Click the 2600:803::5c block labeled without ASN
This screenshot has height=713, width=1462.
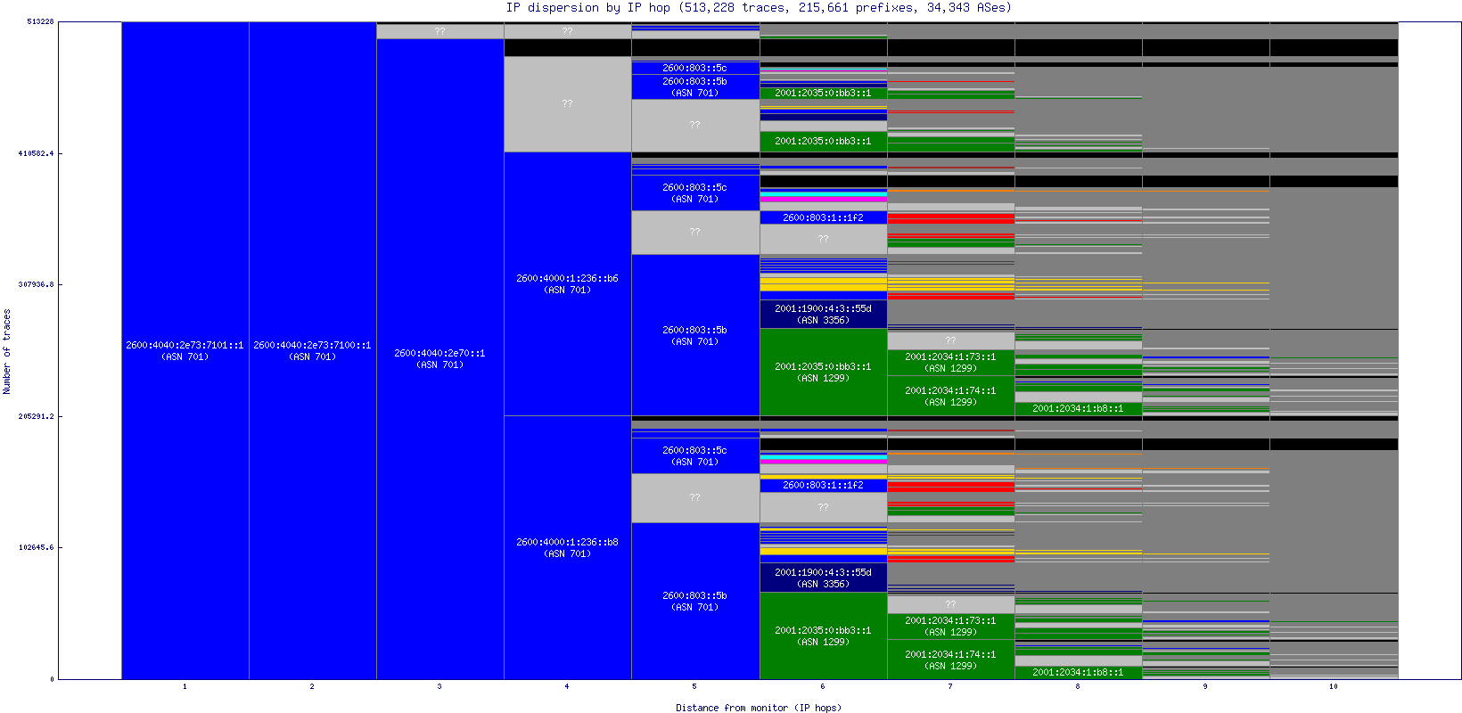[x=695, y=68]
